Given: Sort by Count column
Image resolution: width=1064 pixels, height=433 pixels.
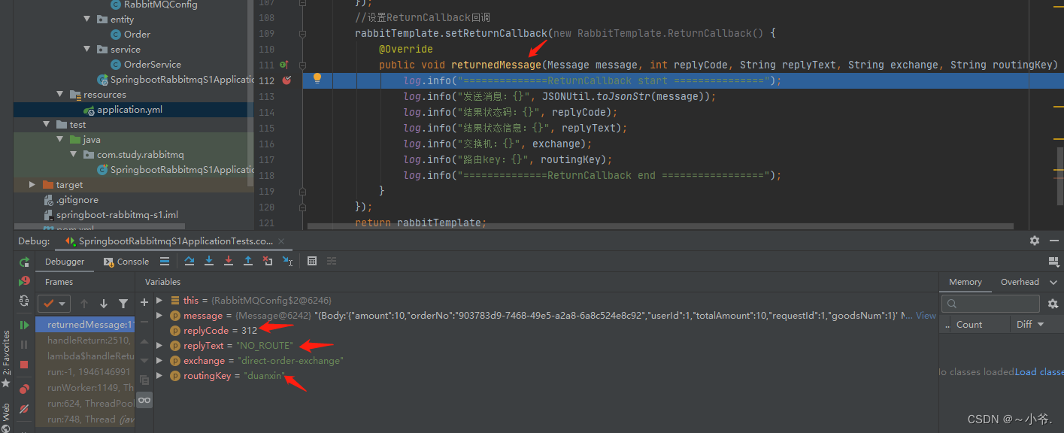Looking at the screenshot, I should tap(969, 325).
